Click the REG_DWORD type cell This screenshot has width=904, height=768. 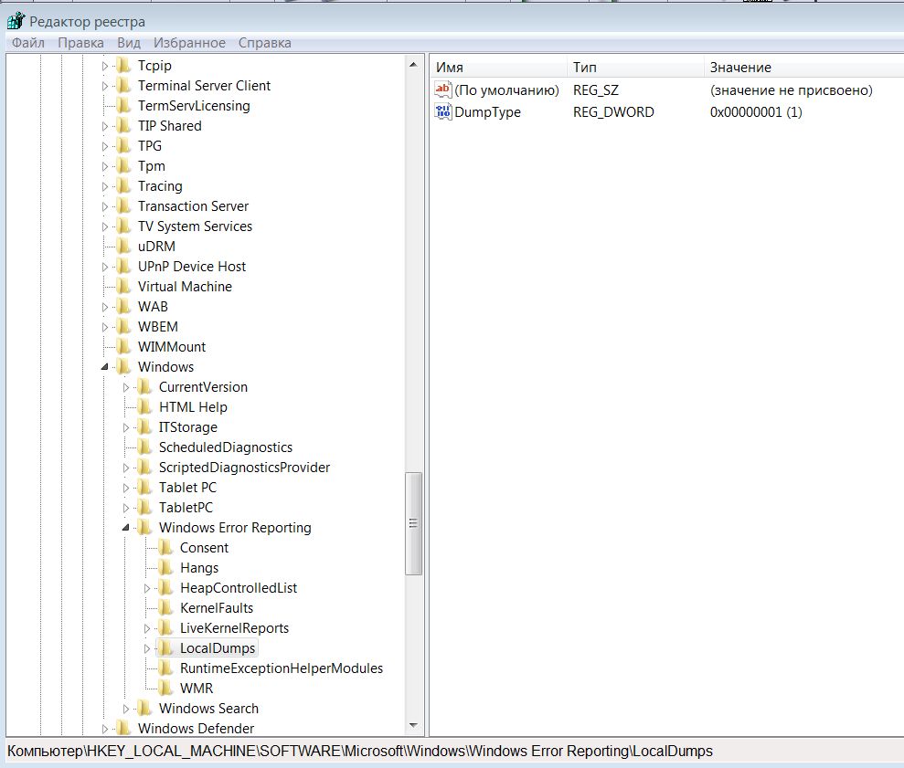coord(613,112)
